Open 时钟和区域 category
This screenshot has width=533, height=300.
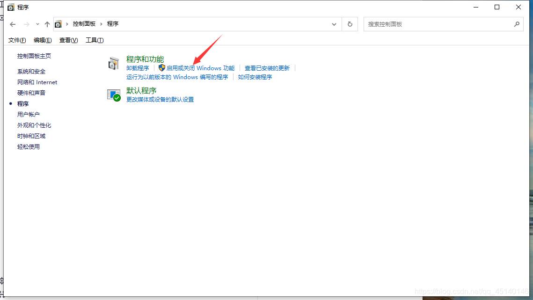[x=31, y=136]
